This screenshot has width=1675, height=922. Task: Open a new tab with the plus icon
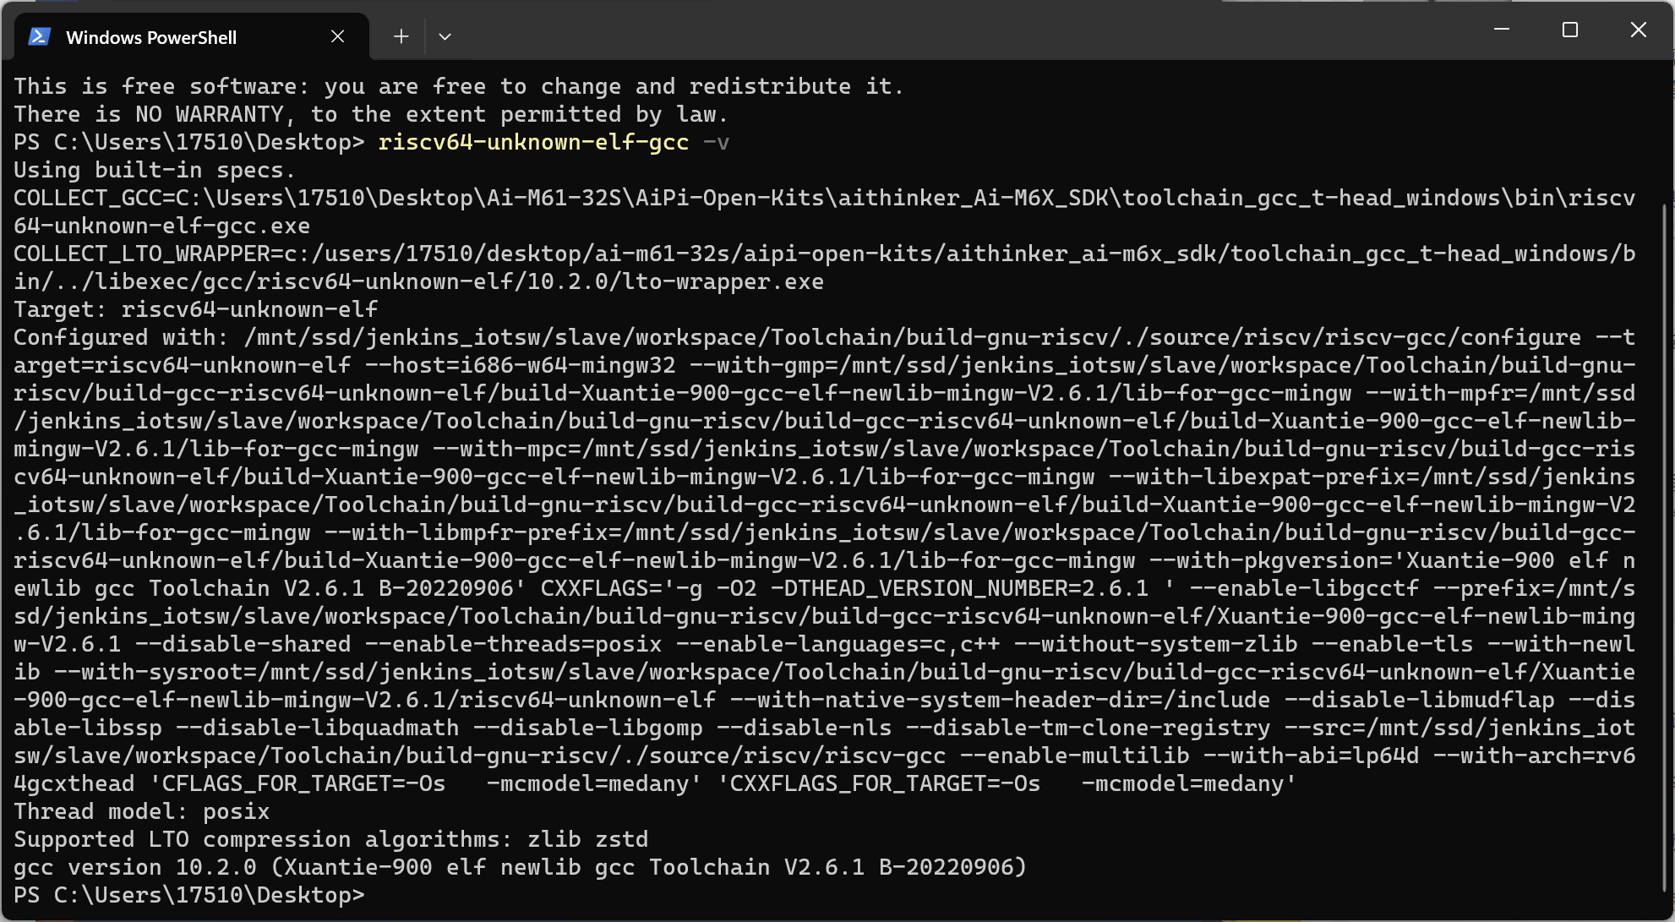401,36
